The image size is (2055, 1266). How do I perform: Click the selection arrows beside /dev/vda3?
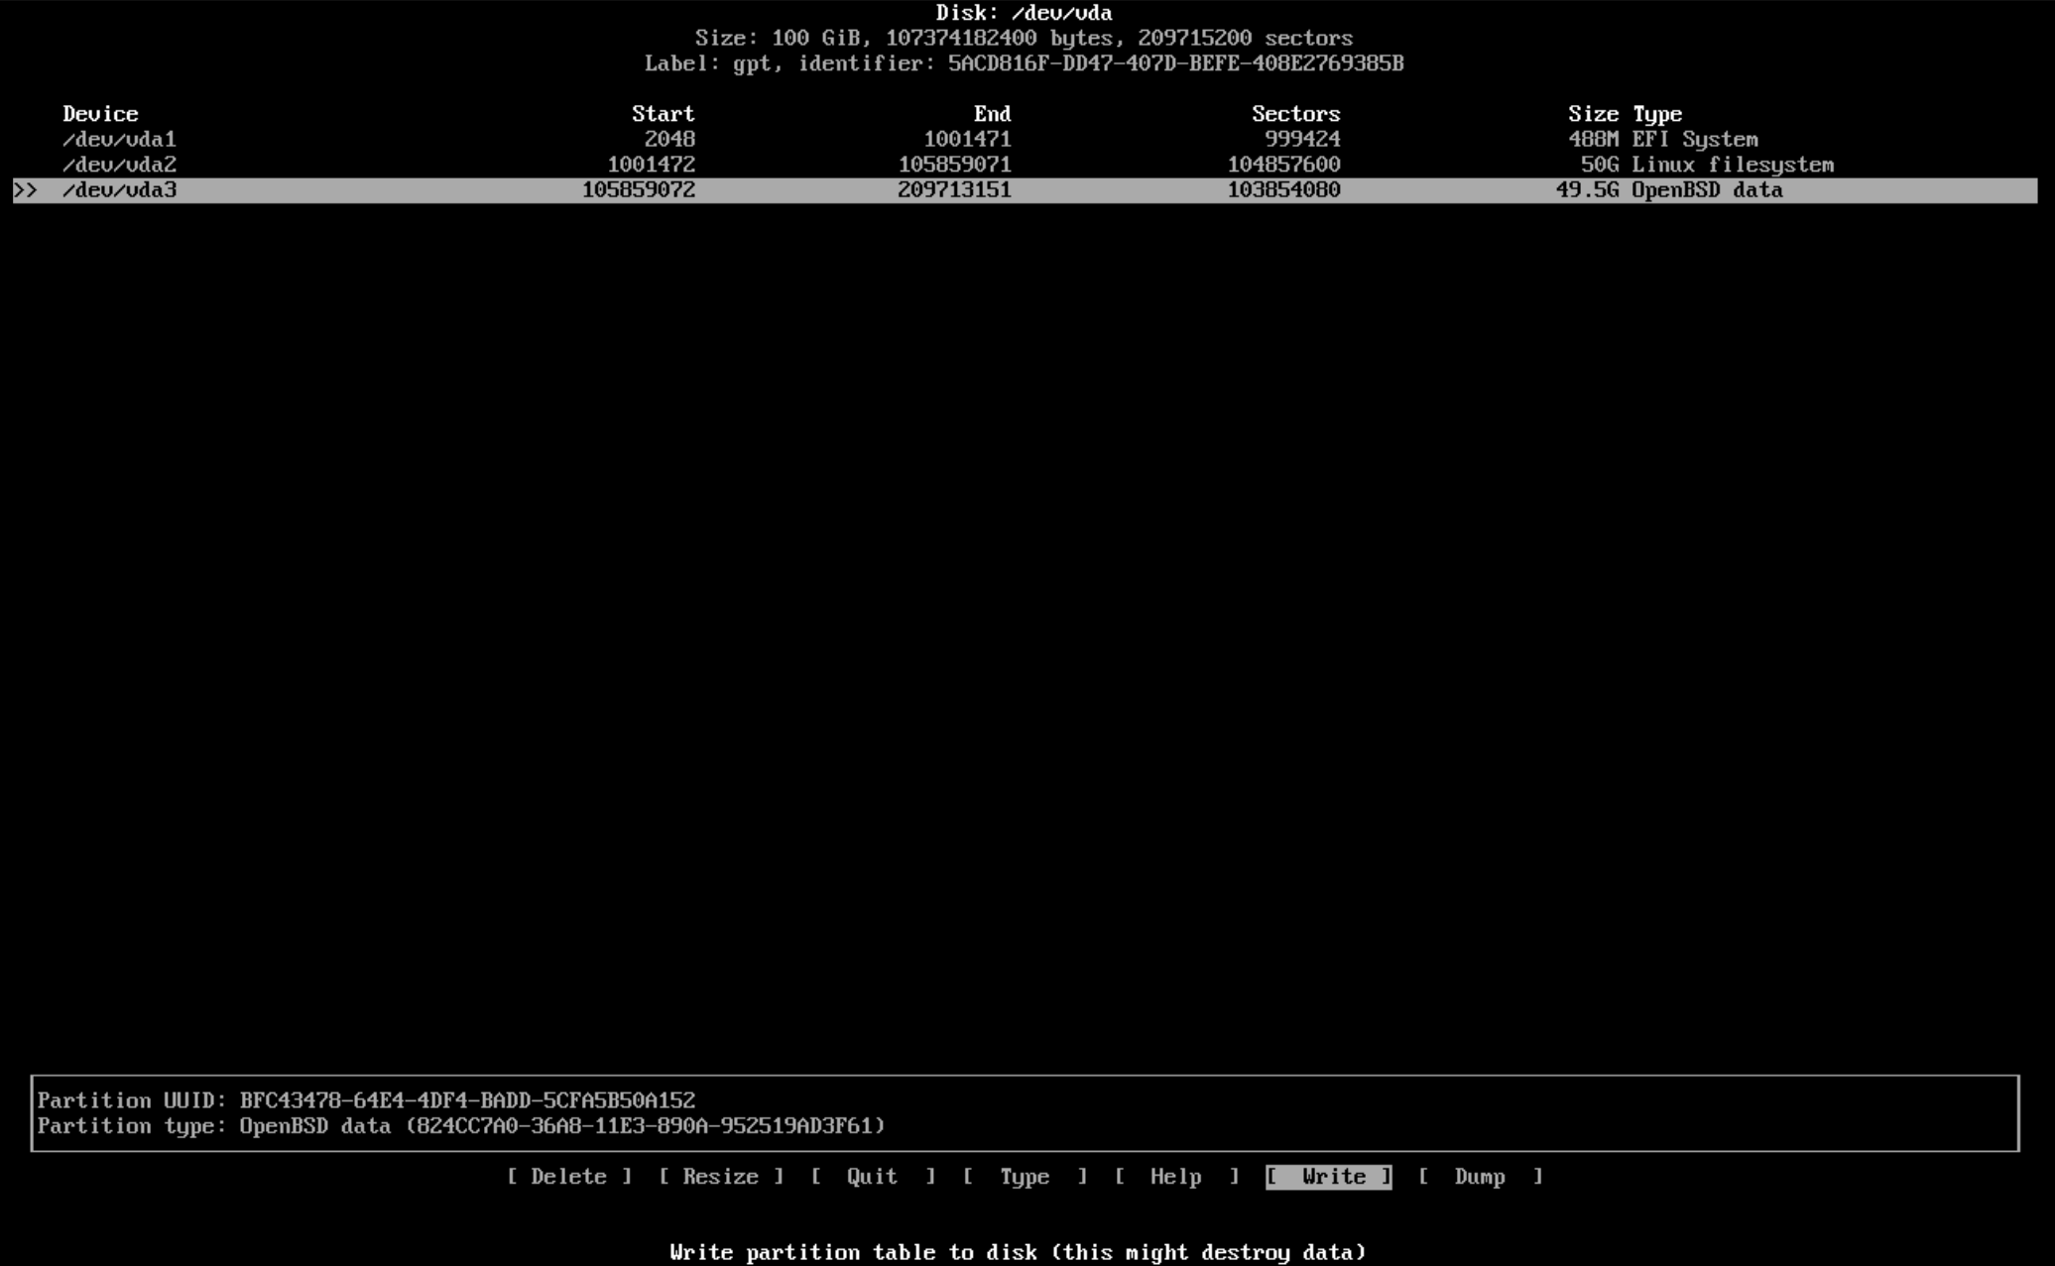[27, 190]
